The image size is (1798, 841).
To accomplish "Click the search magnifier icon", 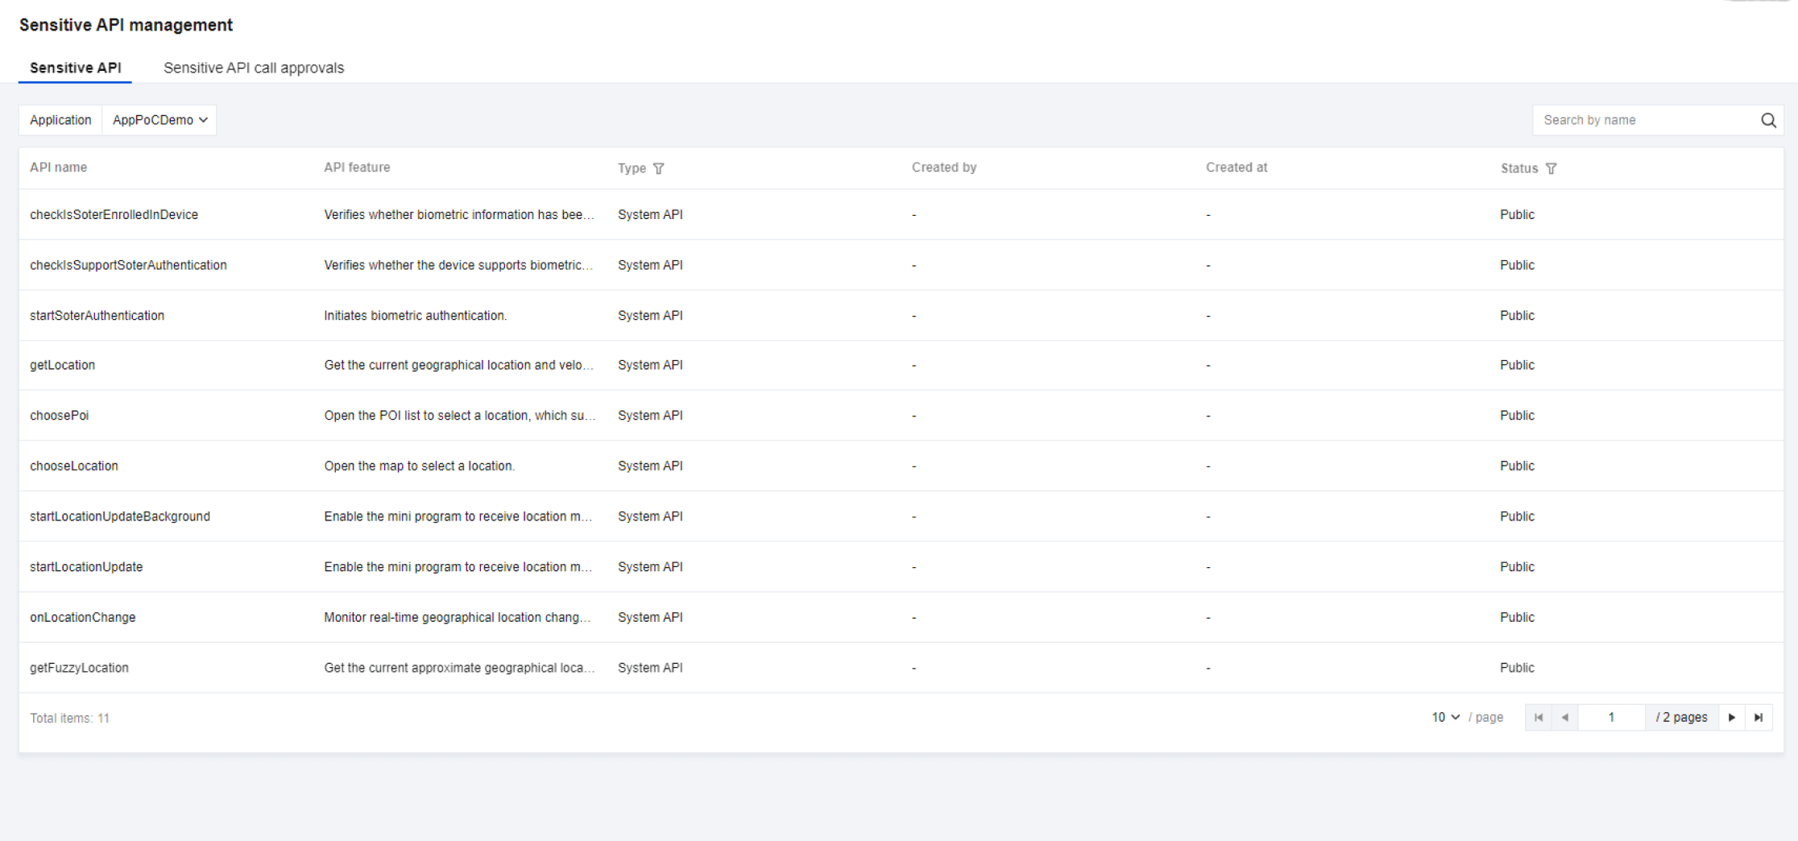I will pos(1768,120).
